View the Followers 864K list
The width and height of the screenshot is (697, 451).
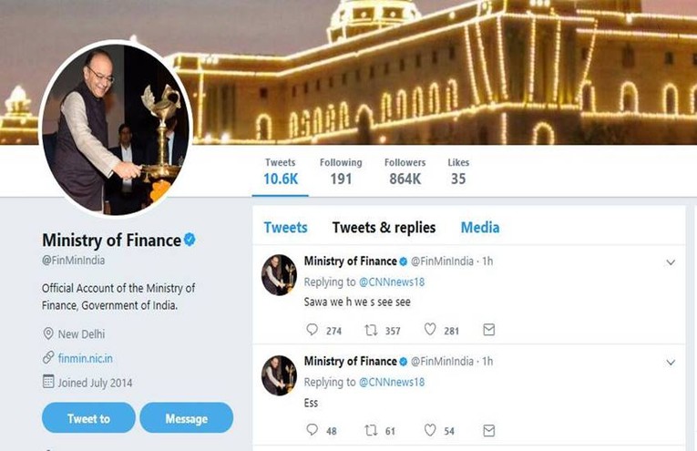[405, 171]
